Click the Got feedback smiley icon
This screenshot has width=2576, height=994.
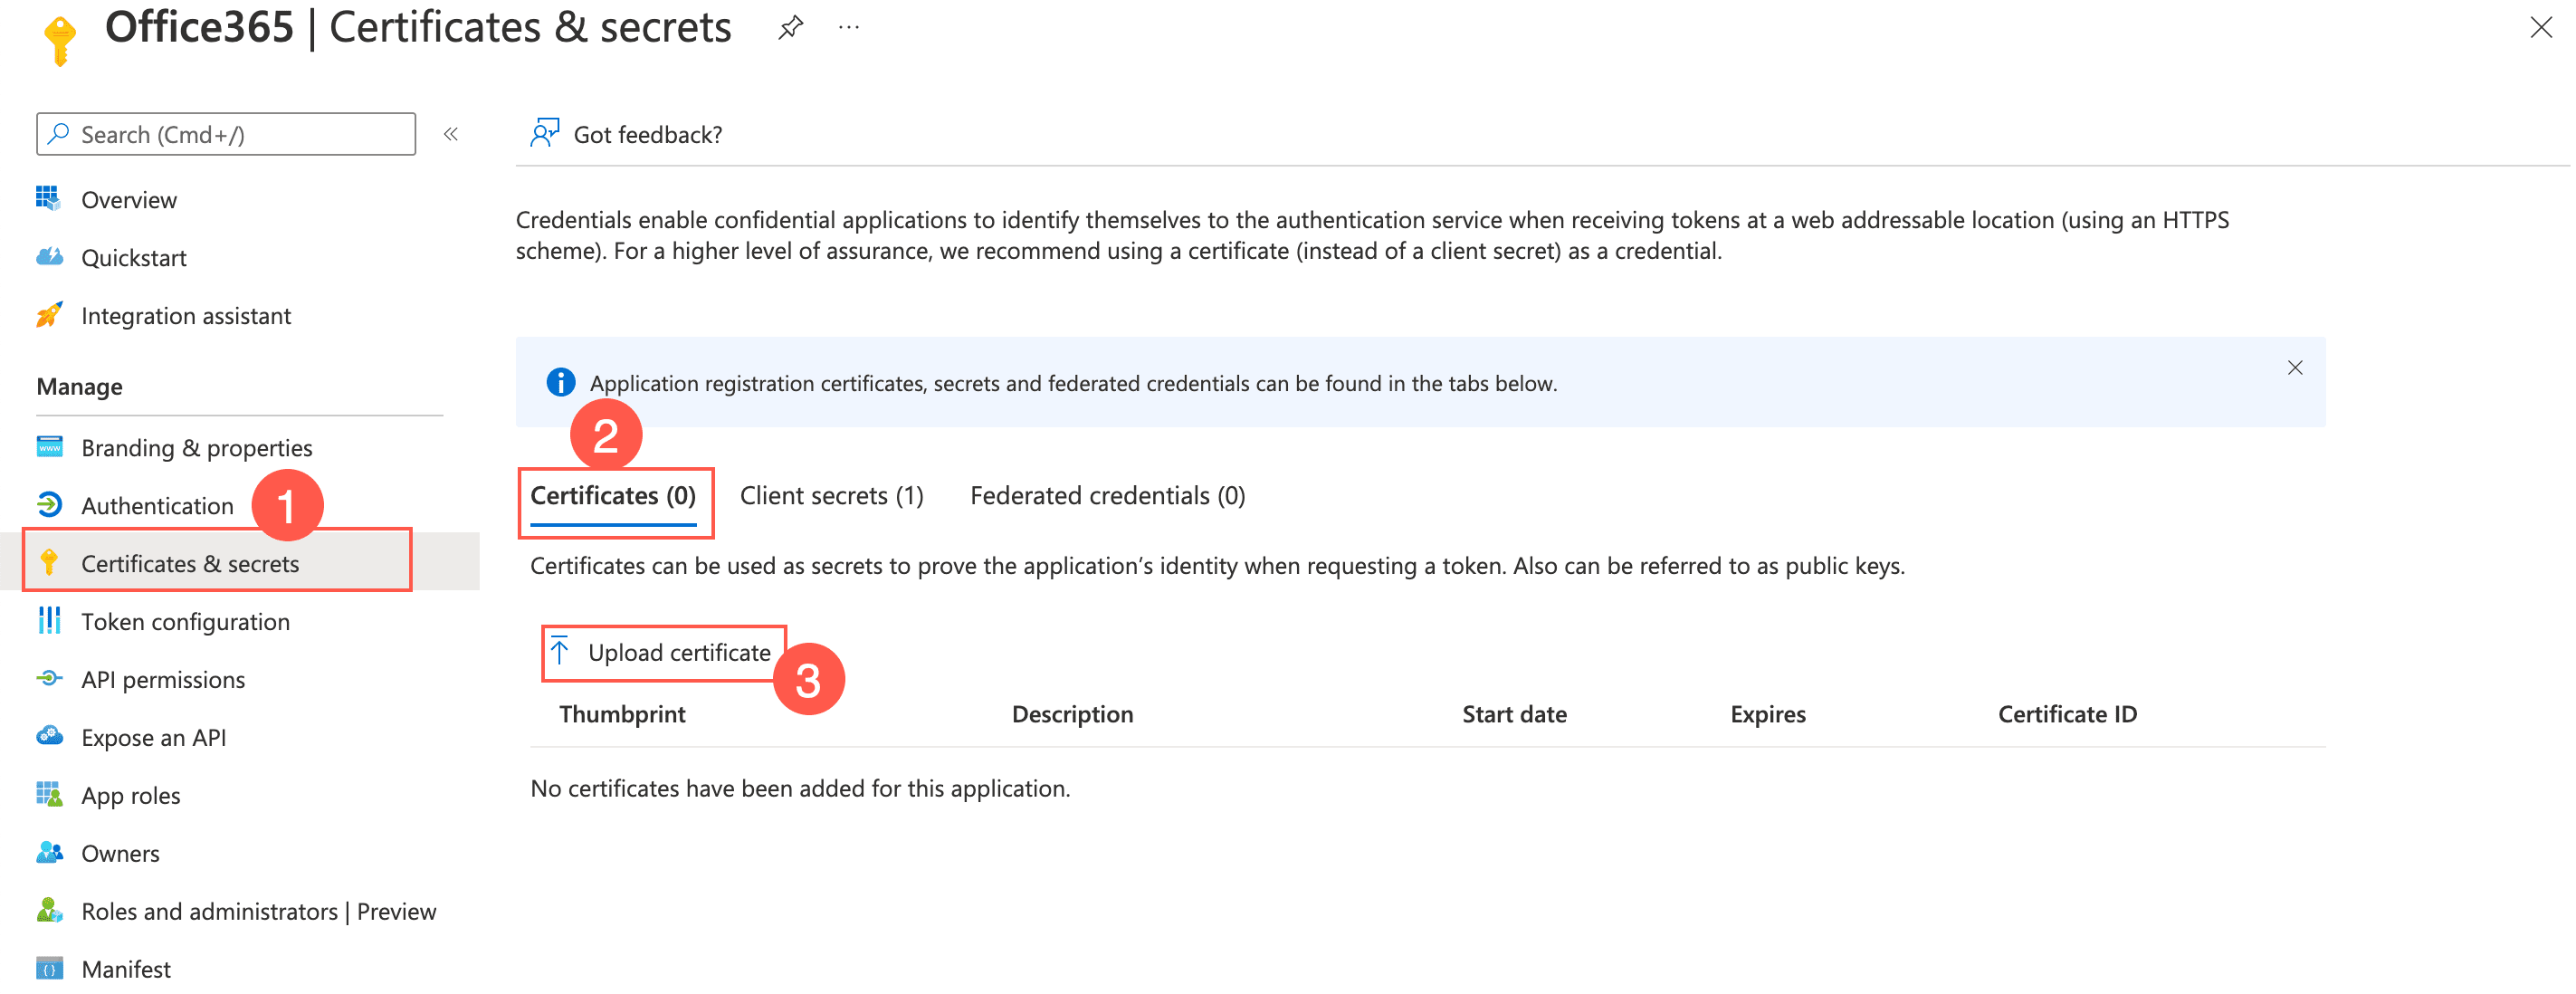click(545, 132)
